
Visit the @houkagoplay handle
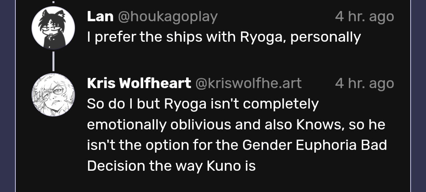point(168,17)
